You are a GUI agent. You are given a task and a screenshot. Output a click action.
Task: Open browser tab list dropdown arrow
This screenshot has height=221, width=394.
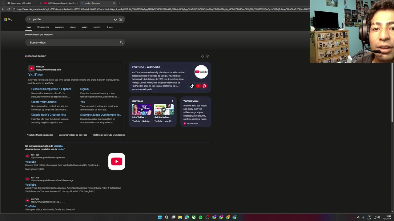coord(2,3)
